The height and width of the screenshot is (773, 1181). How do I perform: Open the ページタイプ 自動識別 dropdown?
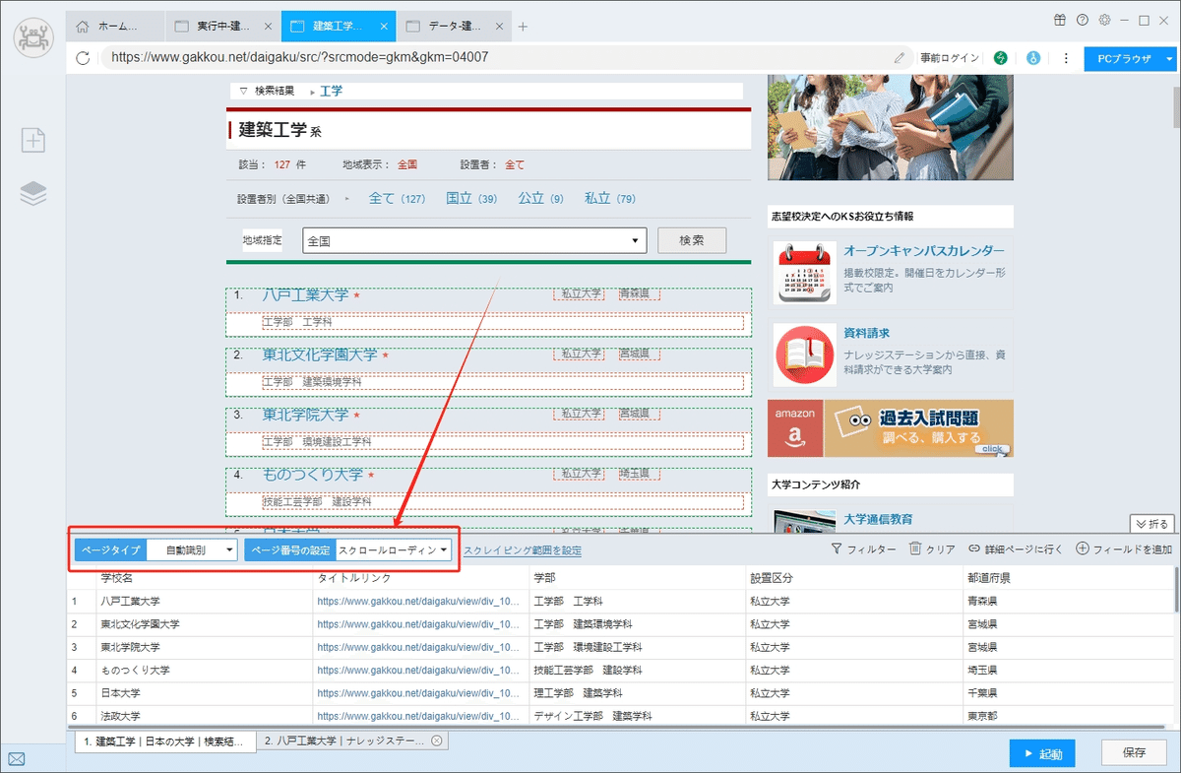(x=192, y=550)
